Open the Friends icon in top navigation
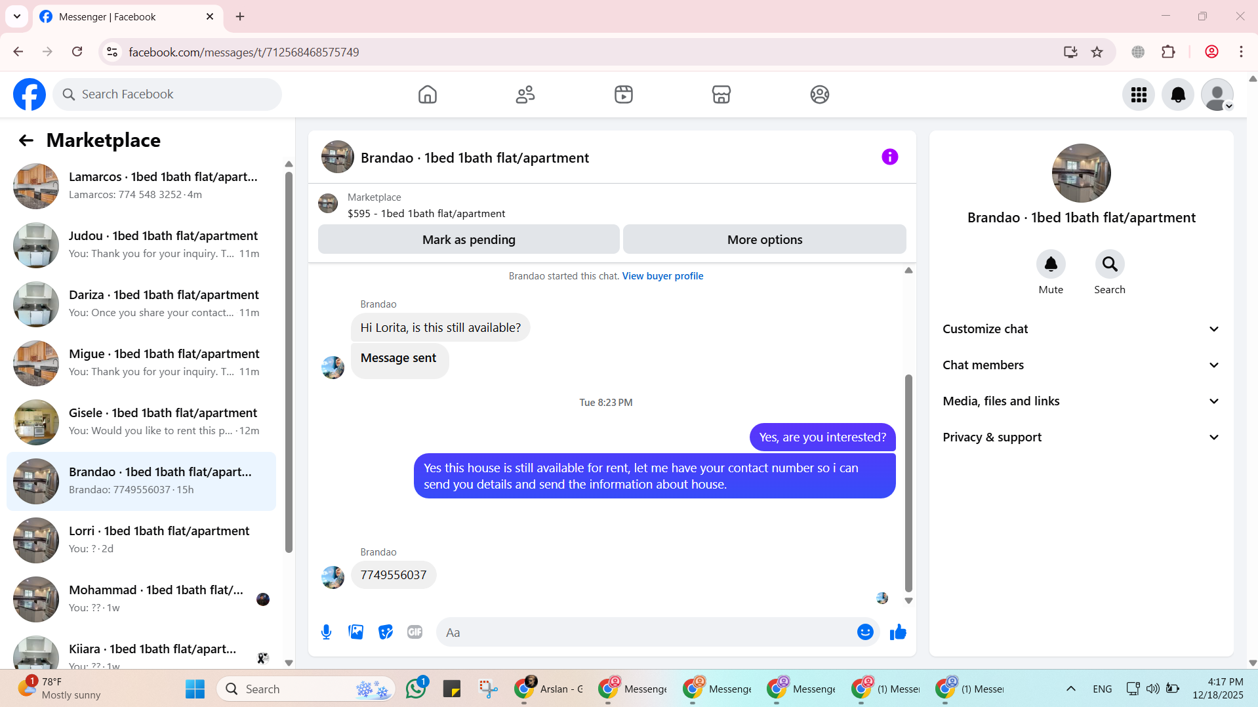The height and width of the screenshot is (707, 1258). click(x=525, y=94)
